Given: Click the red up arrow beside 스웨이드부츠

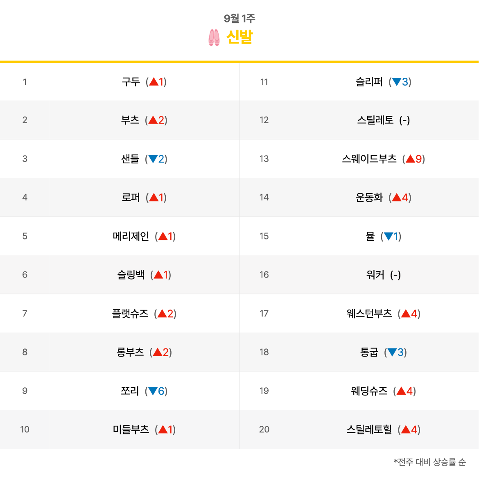Looking at the screenshot, I should [410, 158].
